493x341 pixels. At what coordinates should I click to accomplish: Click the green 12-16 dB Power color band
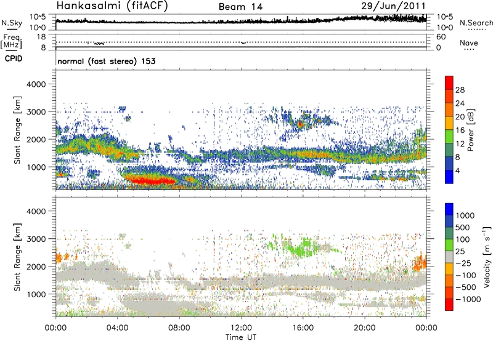[x=449, y=136]
